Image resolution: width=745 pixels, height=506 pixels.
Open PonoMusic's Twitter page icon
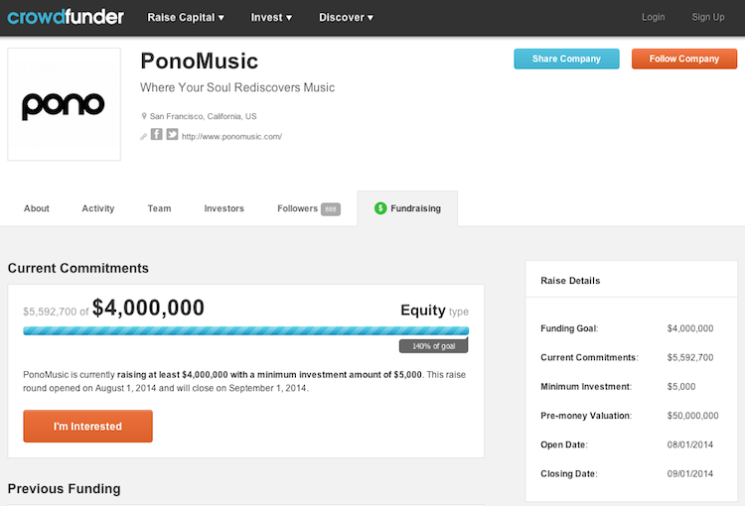coord(172,134)
